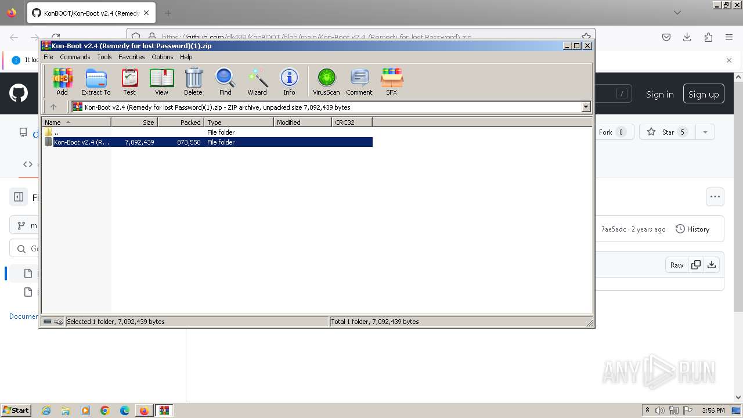Open the Favorites menu
Image resolution: width=743 pixels, height=418 pixels.
[x=132, y=57]
